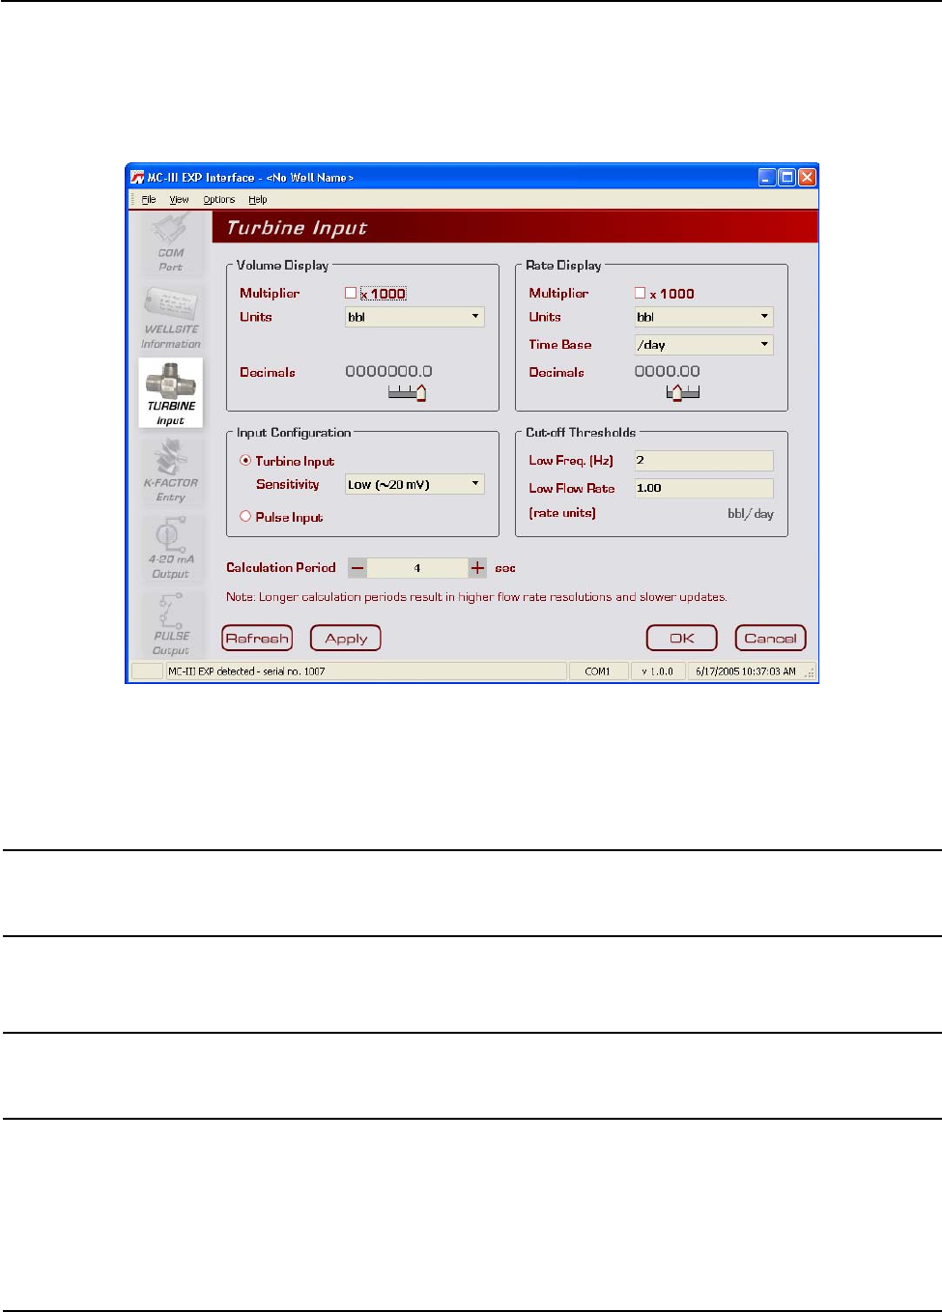Open the 4-20 mA Output sidebar icon

(x=170, y=547)
